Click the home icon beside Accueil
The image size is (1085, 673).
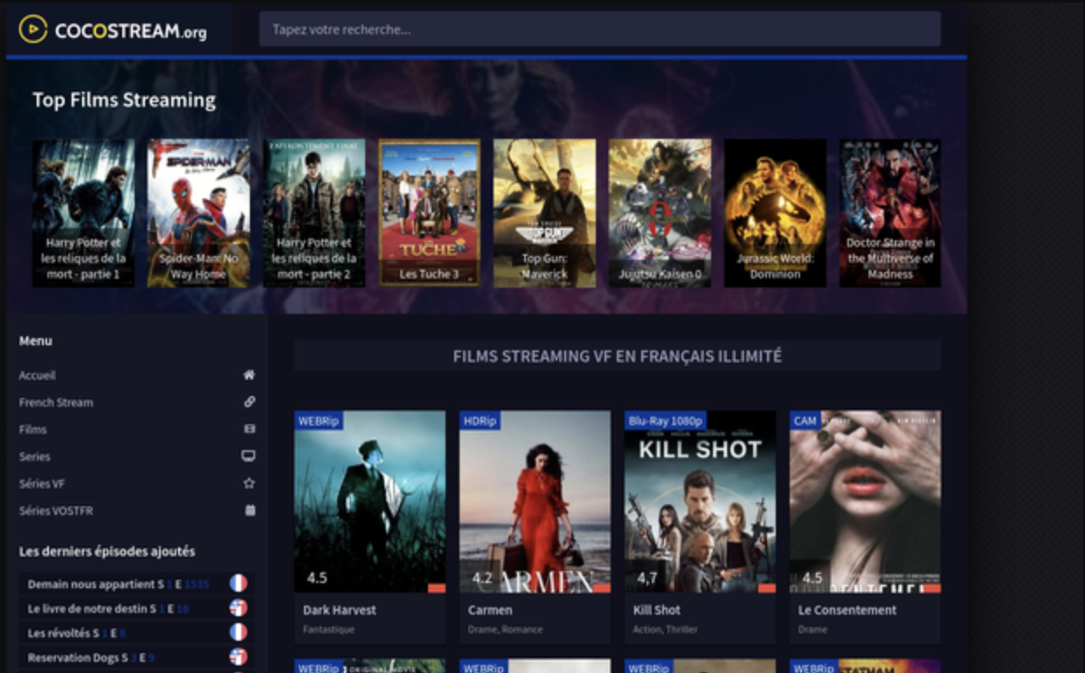click(x=249, y=375)
